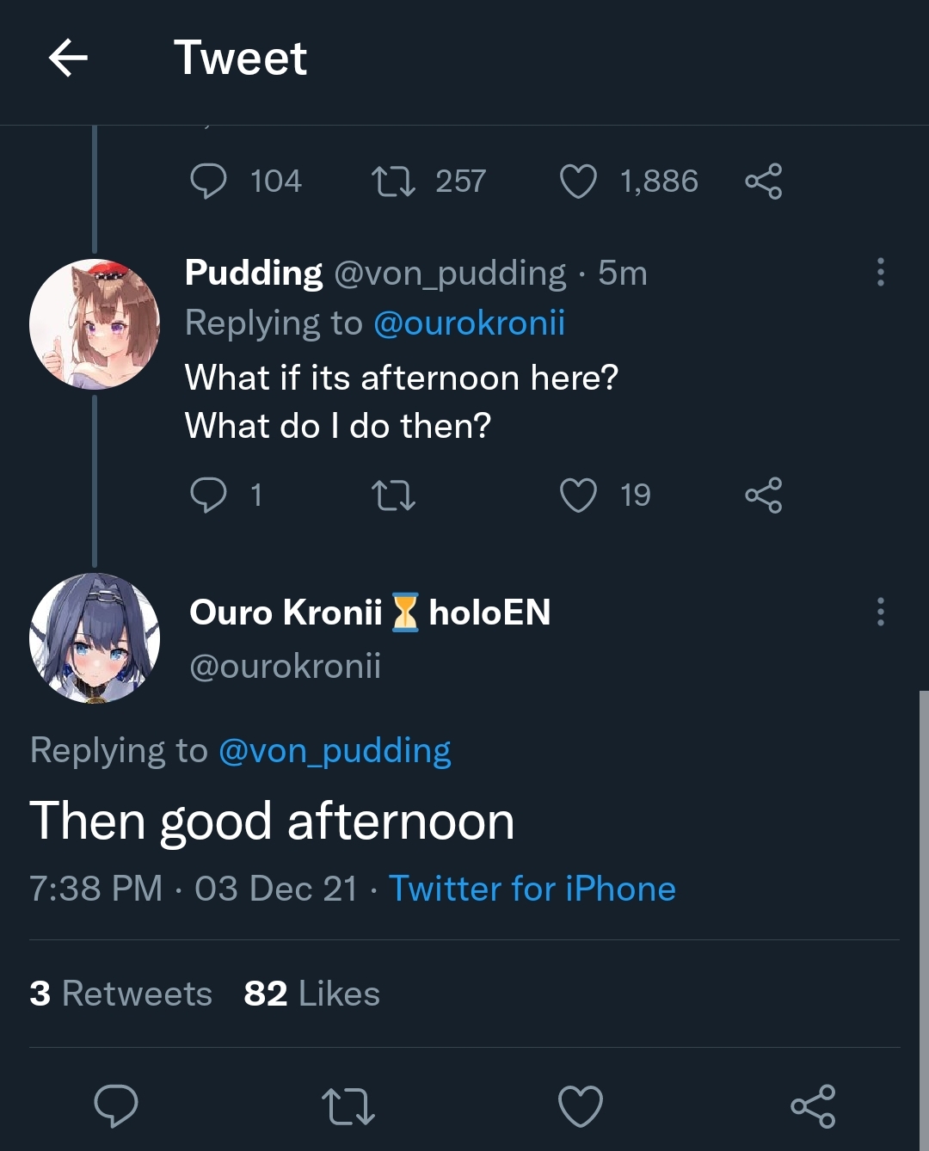Open more options for Ouro Kronii's tweet
The height and width of the screenshot is (1151, 929).
tap(880, 612)
